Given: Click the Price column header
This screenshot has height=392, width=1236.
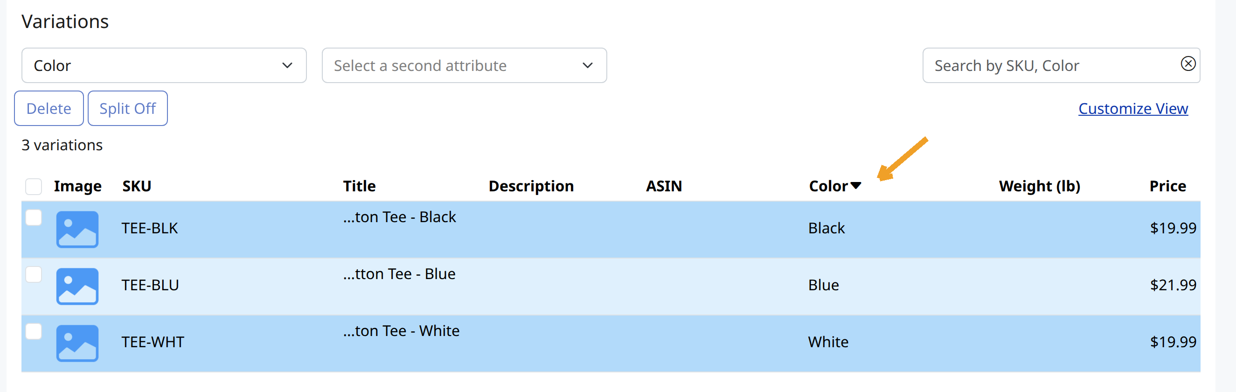Looking at the screenshot, I should tap(1167, 186).
